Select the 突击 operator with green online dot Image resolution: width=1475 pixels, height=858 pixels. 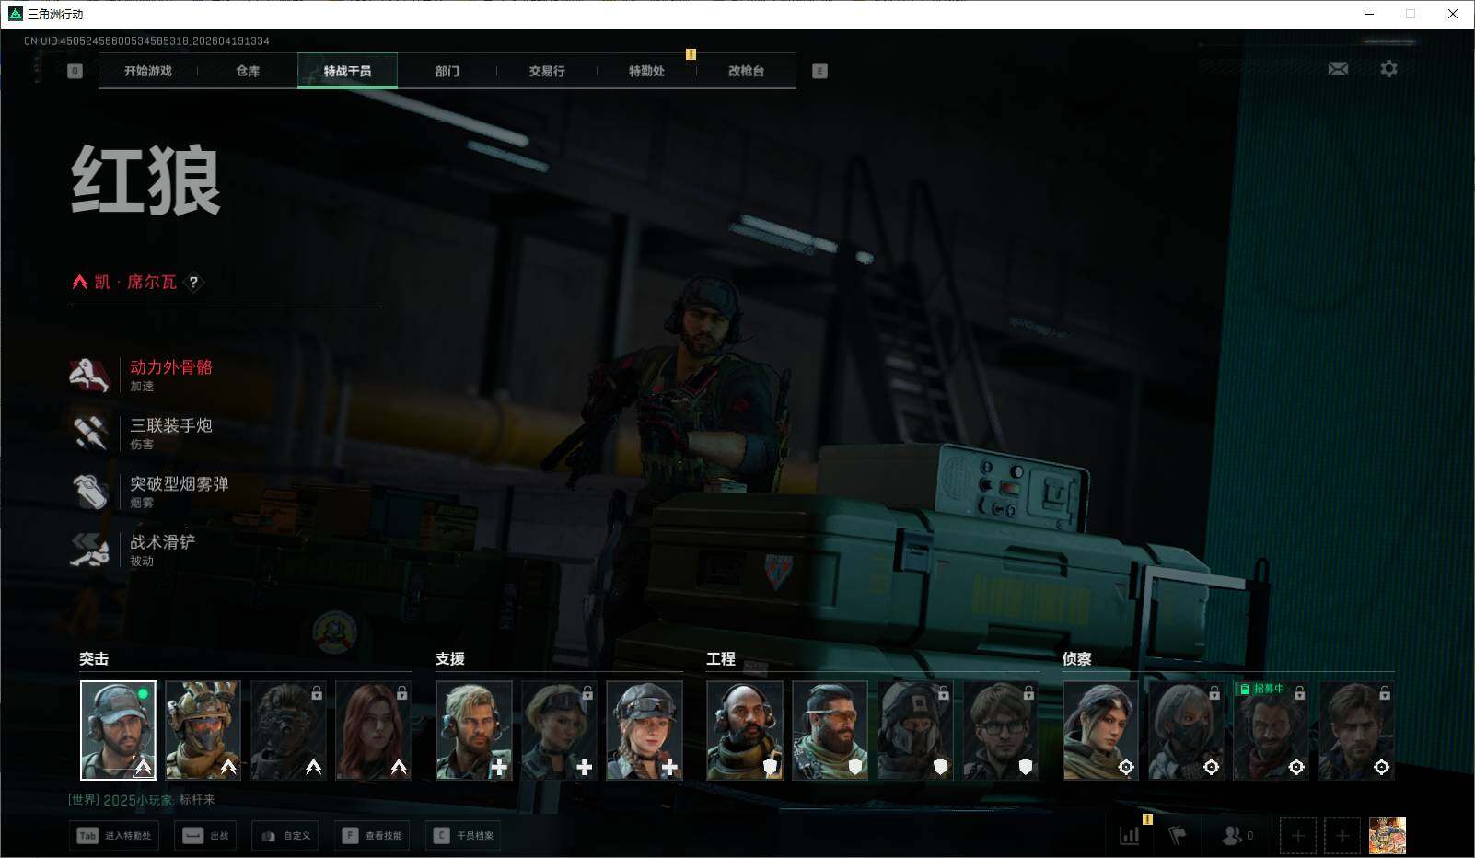[x=118, y=730]
